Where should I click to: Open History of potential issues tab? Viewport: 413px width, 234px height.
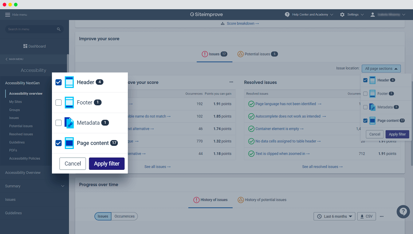[262, 200]
